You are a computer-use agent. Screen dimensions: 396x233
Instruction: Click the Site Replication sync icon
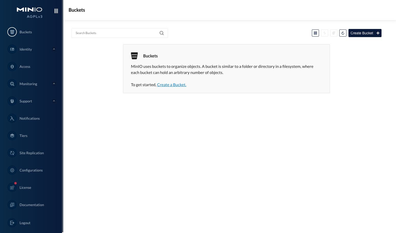click(x=12, y=153)
